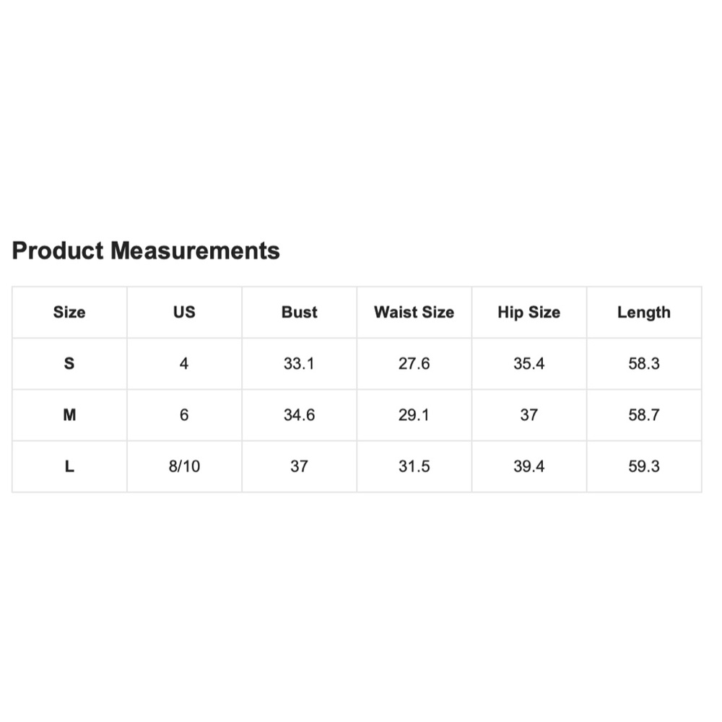Select the M size row label

[69, 415]
